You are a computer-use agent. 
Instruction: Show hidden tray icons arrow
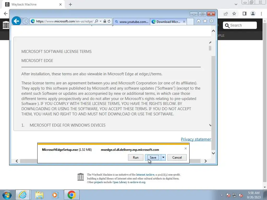click(x=222, y=195)
